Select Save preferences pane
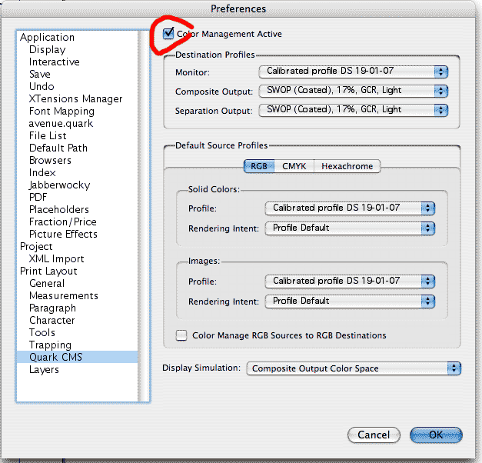This screenshot has height=463, width=482. (78, 74)
